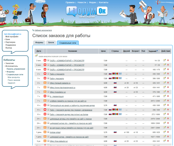Open 'Подписаться на канал и лайкнуть последнее видео' order
Image resolution: width=174 pixels, height=146 pixels.
[x=72, y=106]
